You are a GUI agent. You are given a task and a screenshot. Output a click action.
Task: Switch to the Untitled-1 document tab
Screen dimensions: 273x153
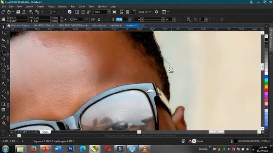tap(116, 25)
